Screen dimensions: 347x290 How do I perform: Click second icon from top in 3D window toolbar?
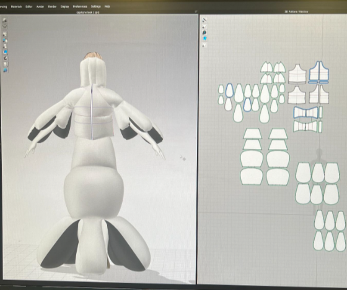[5, 26]
